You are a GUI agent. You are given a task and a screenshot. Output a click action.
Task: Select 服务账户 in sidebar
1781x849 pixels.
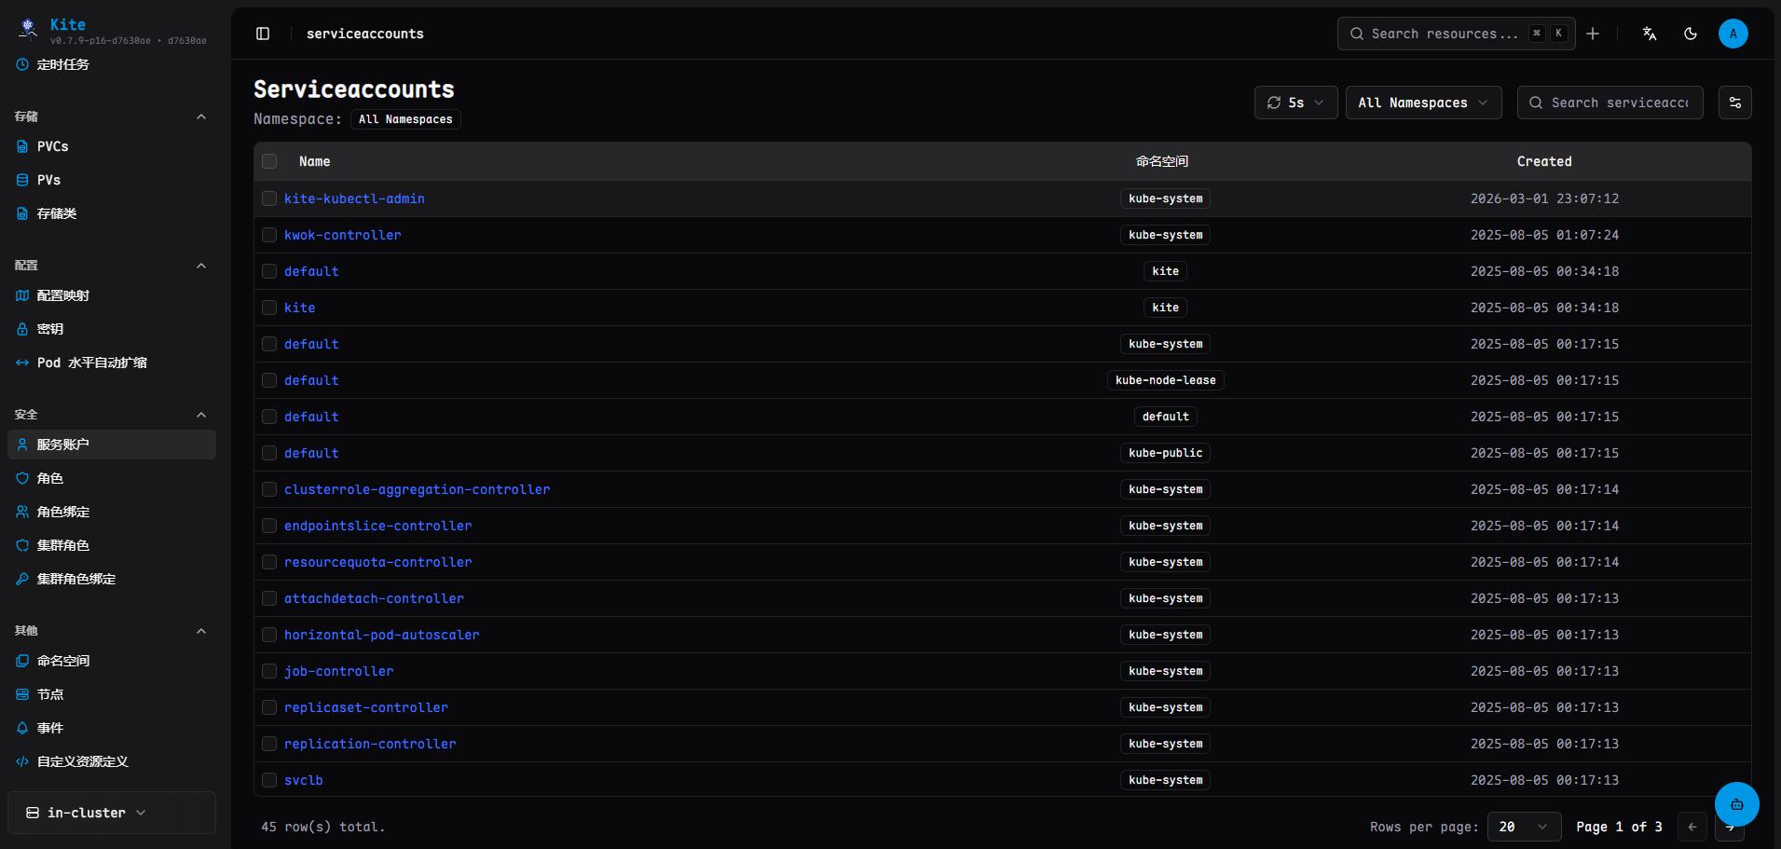coord(112,445)
